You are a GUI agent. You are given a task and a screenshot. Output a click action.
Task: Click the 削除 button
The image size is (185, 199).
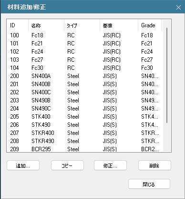pyautogui.click(x=154, y=166)
